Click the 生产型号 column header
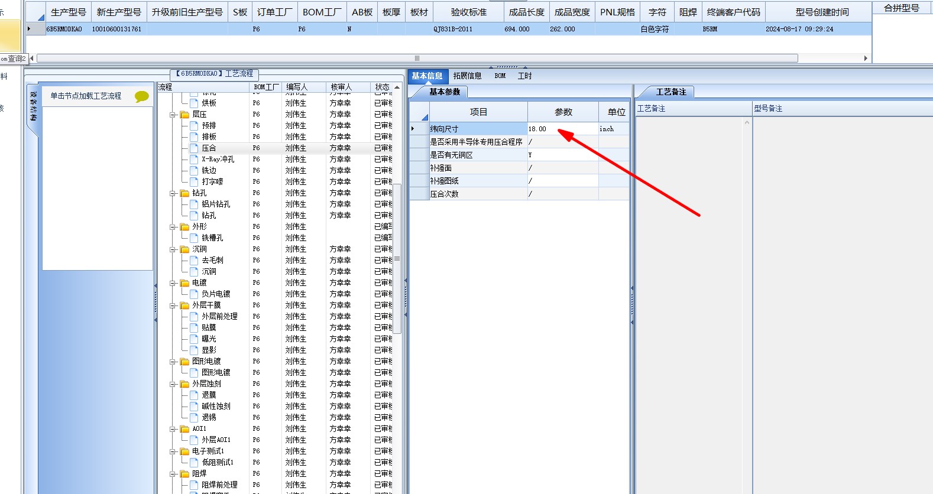The width and height of the screenshot is (933, 494). pyautogui.click(x=68, y=12)
